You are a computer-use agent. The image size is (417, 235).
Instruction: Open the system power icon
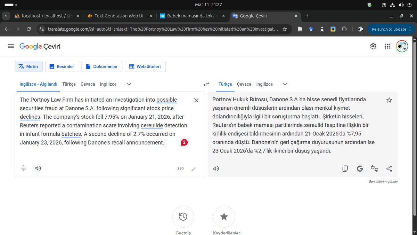pos(410,5)
